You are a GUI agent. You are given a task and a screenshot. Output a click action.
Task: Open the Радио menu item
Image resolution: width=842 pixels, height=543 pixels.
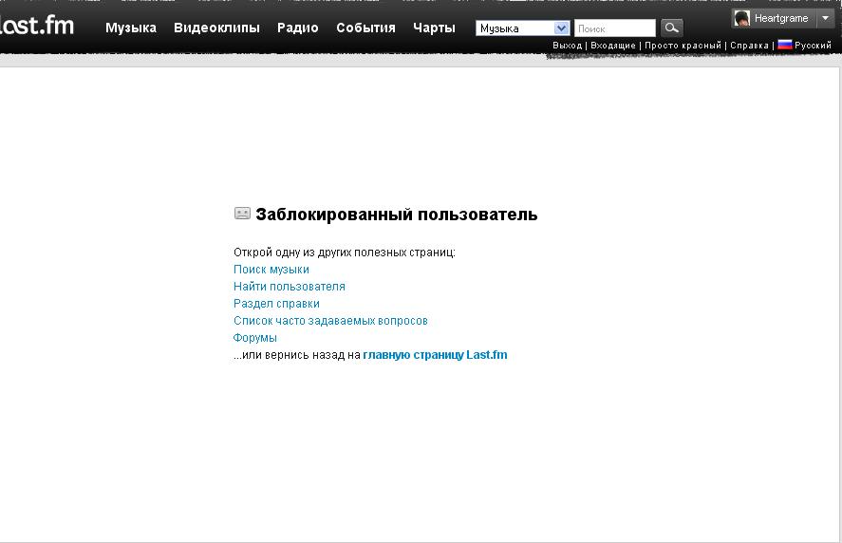(x=298, y=28)
